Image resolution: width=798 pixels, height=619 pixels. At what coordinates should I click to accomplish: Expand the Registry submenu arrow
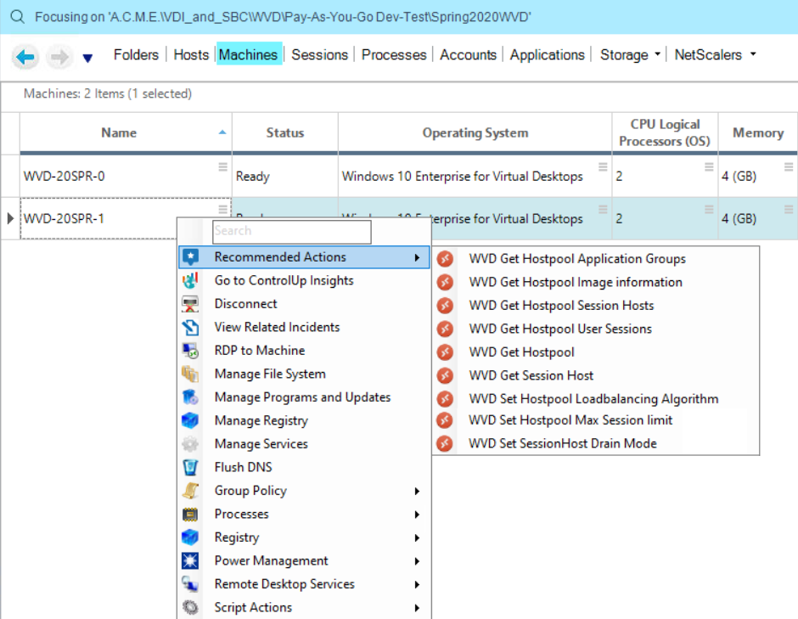pos(417,538)
